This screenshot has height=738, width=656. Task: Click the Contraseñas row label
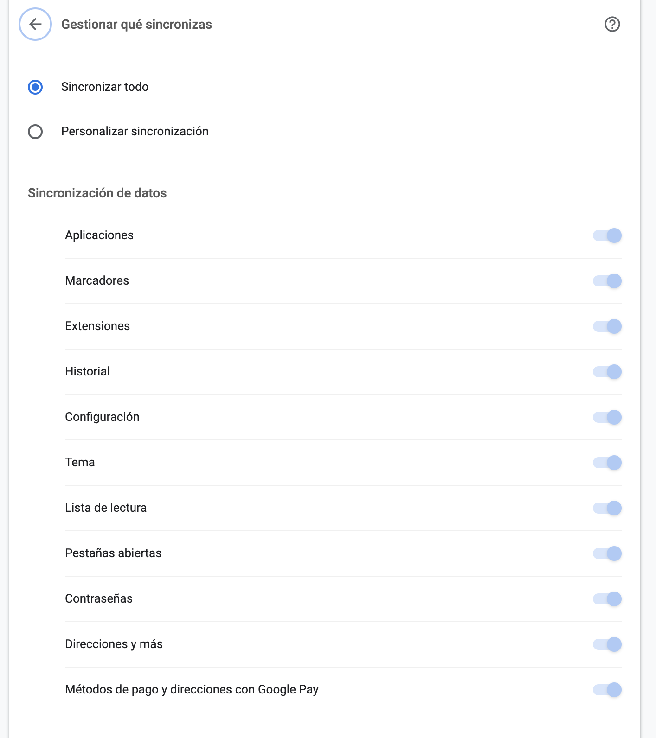point(99,598)
